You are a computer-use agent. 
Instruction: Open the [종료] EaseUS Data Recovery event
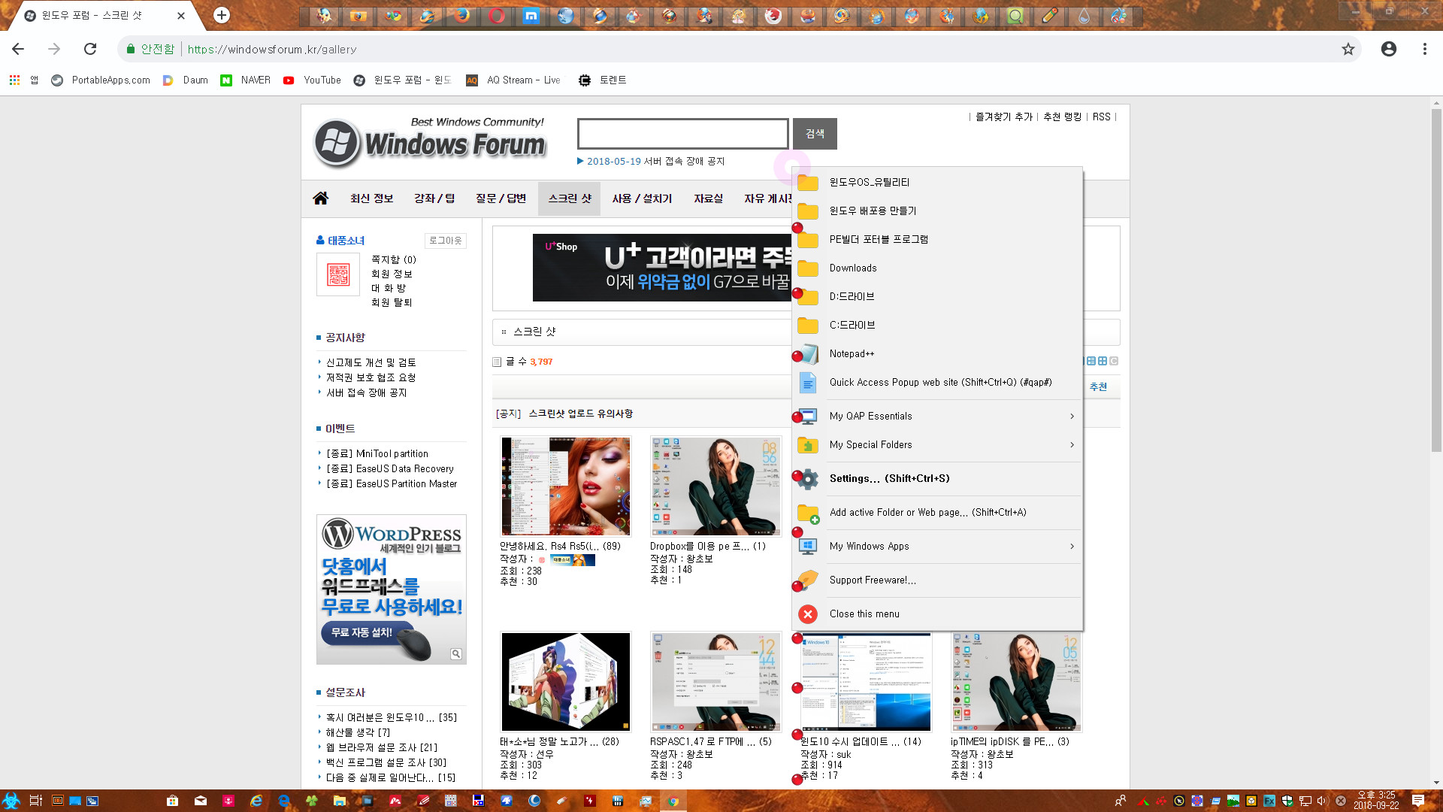tap(390, 468)
